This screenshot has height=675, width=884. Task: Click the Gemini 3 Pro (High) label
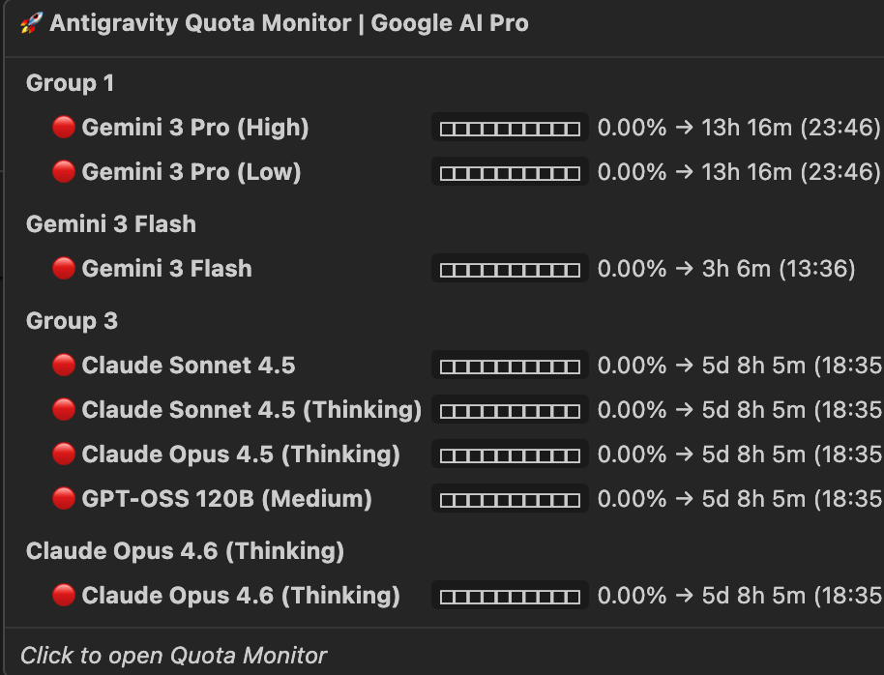pos(195,128)
